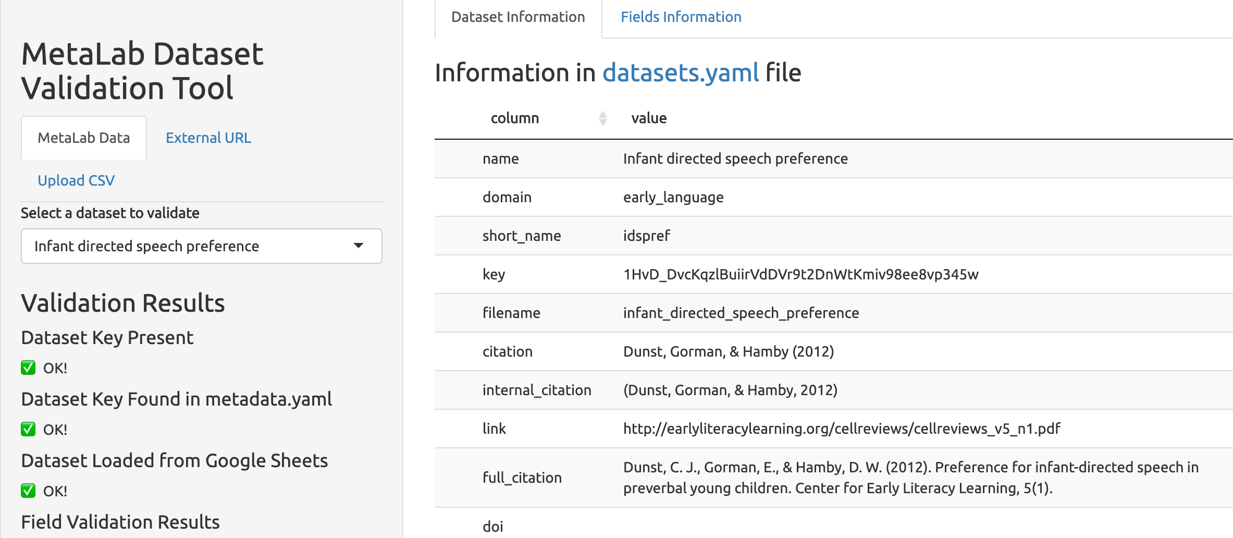The image size is (1233, 538).
Task: Open the dataset selection dropdown
Action: click(x=201, y=246)
